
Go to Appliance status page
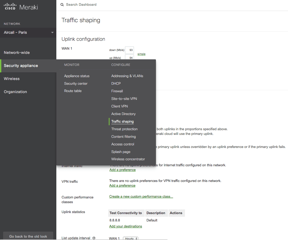[77, 76]
